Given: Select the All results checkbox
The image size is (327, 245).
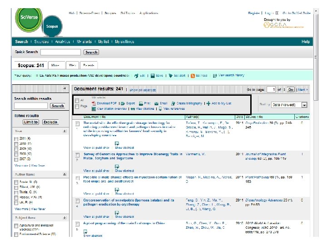Looking at the screenshot, I should click(x=77, y=101).
